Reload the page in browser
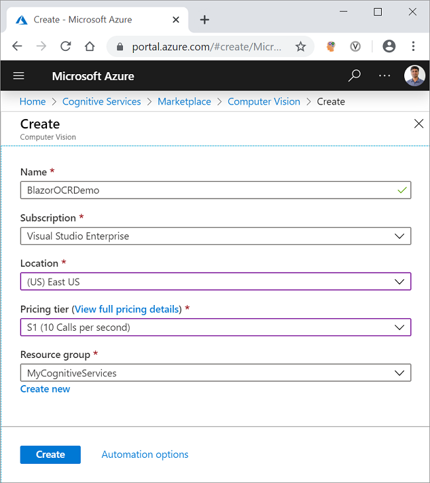430x483 pixels. pos(65,46)
